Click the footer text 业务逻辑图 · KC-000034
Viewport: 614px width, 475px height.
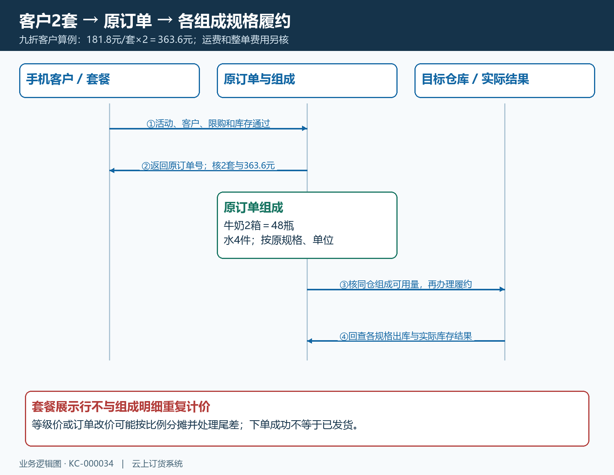click(x=66, y=464)
